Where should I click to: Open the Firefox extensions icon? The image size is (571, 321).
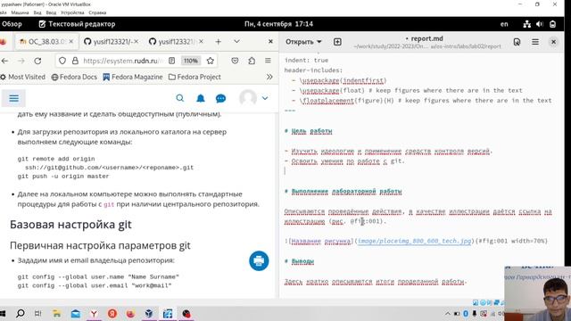(252, 61)
